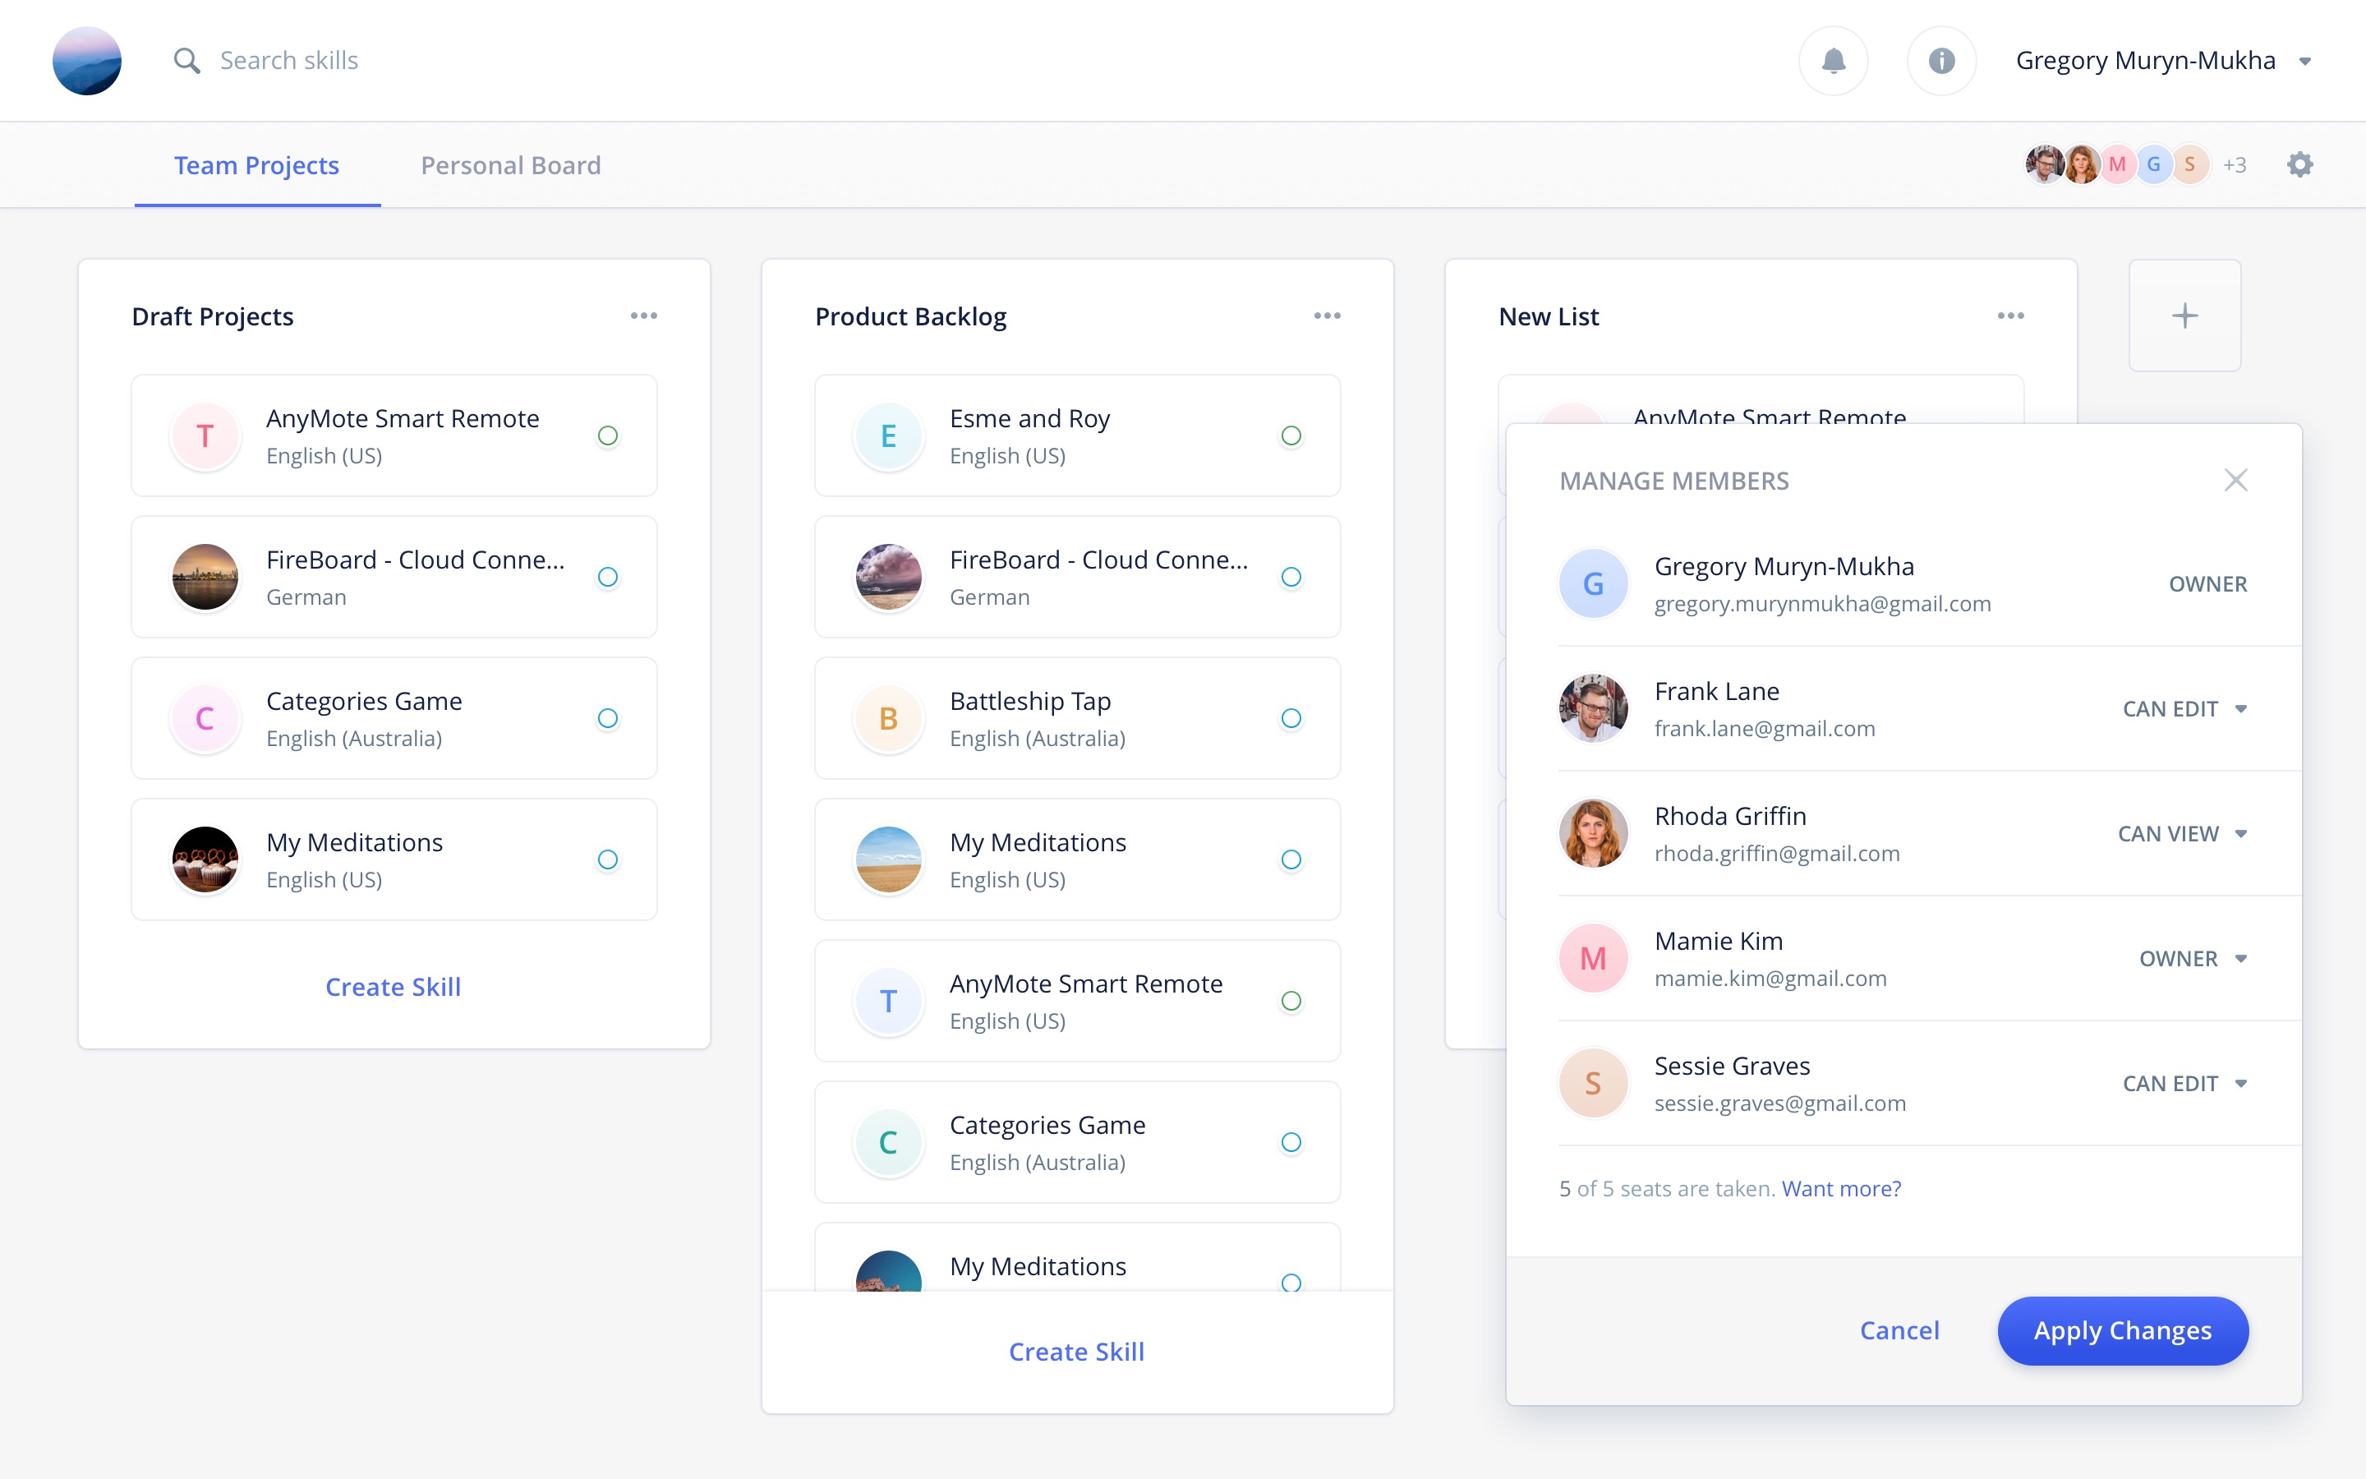The image size is (2366, 1479).
Task: Toggle status circle for Battleship Tap
Action: pyautogui.click(x=1291, y=719)
